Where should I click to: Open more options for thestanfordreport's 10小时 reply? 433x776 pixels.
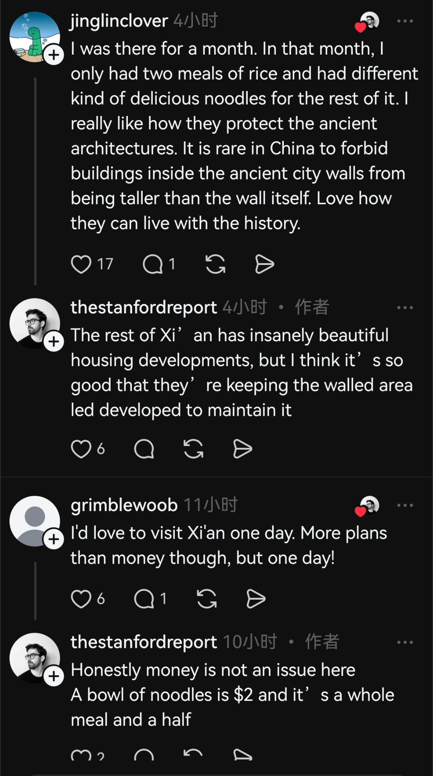405,642
